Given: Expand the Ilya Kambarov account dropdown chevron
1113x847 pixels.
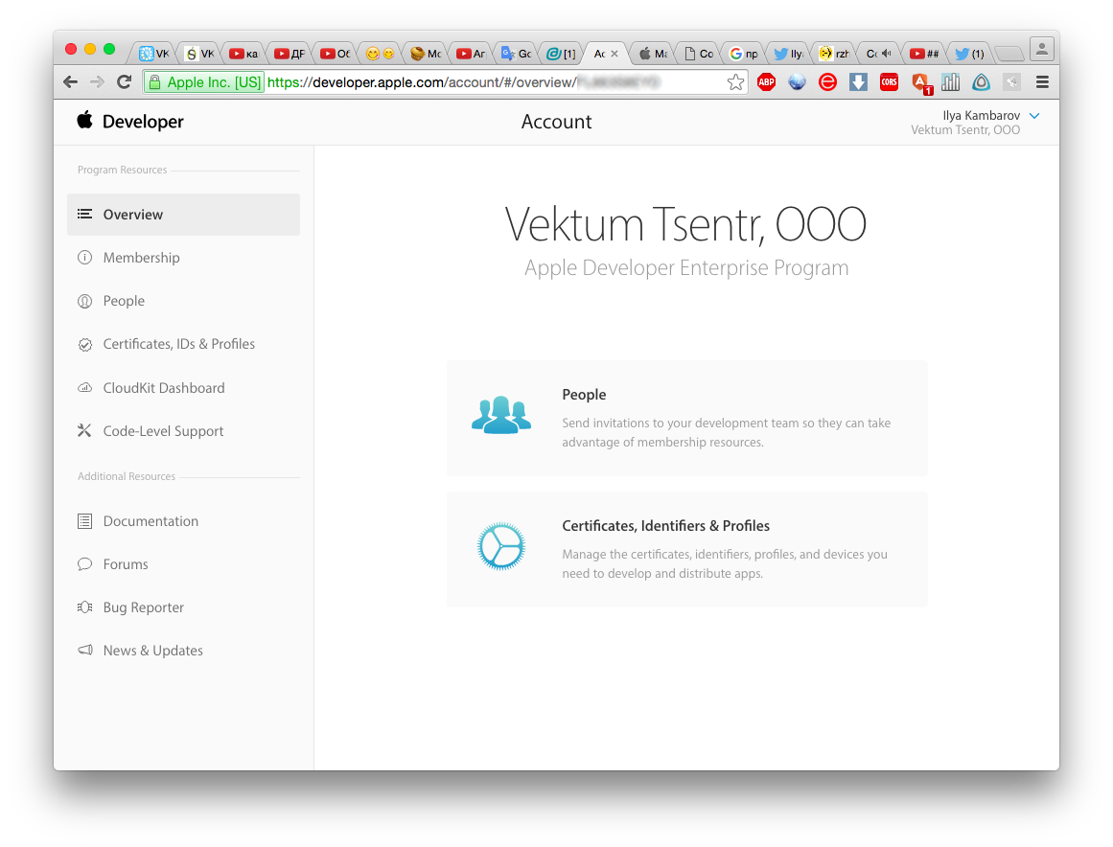Looking at the screenshot, I should click(x=1034, y=116).
